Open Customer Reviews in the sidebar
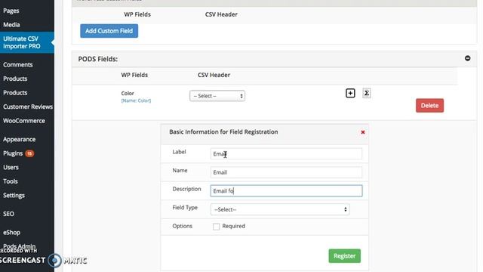 [x=28, y=107]
